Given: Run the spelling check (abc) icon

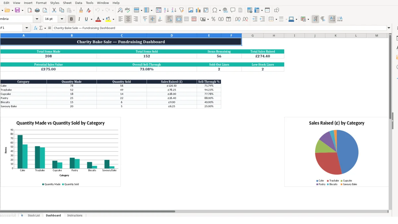Looking at the screenshot, I should pyautogui.click(x=127, y=10).
